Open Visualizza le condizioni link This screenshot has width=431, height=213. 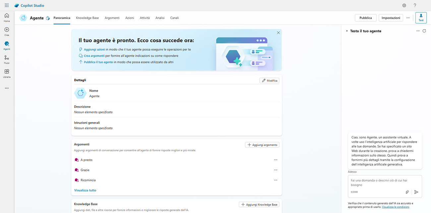point(396,206)
